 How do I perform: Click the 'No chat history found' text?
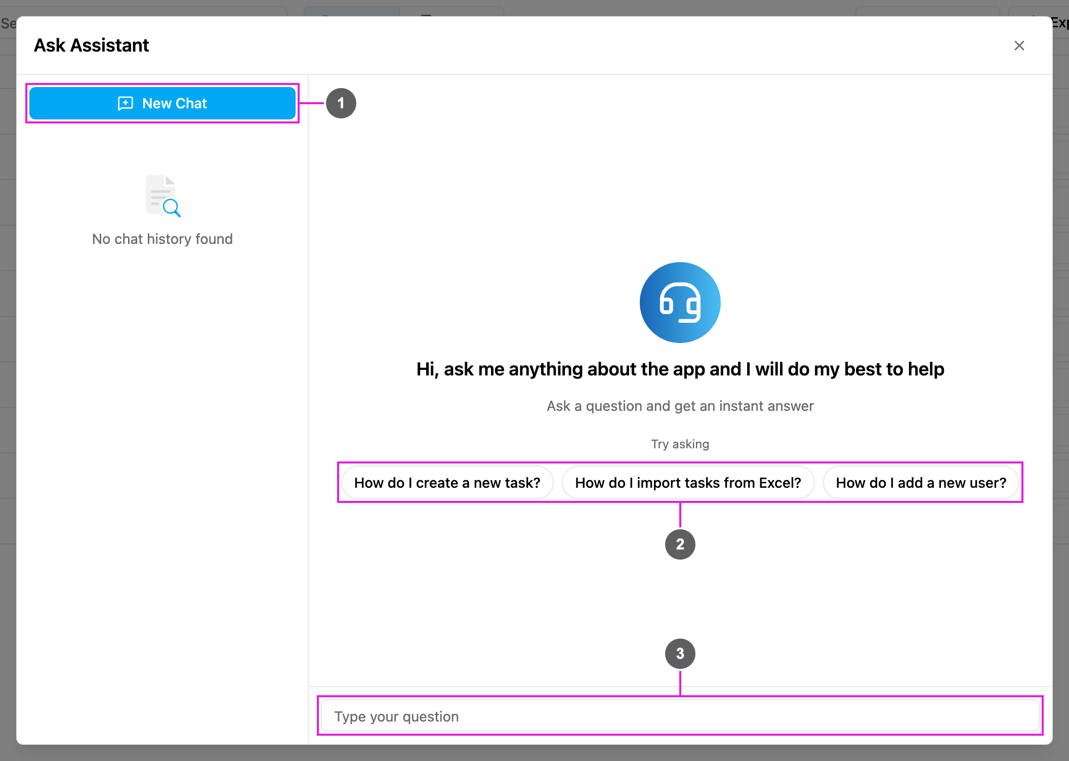pyautogui.click(x=162, y=239)
